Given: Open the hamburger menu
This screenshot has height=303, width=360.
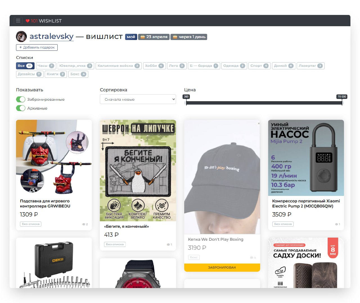Looking at the screenshot, I should (18, 20).
